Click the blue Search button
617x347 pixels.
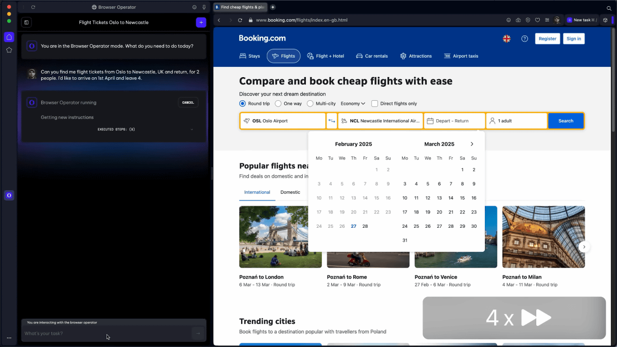(566, 121)
